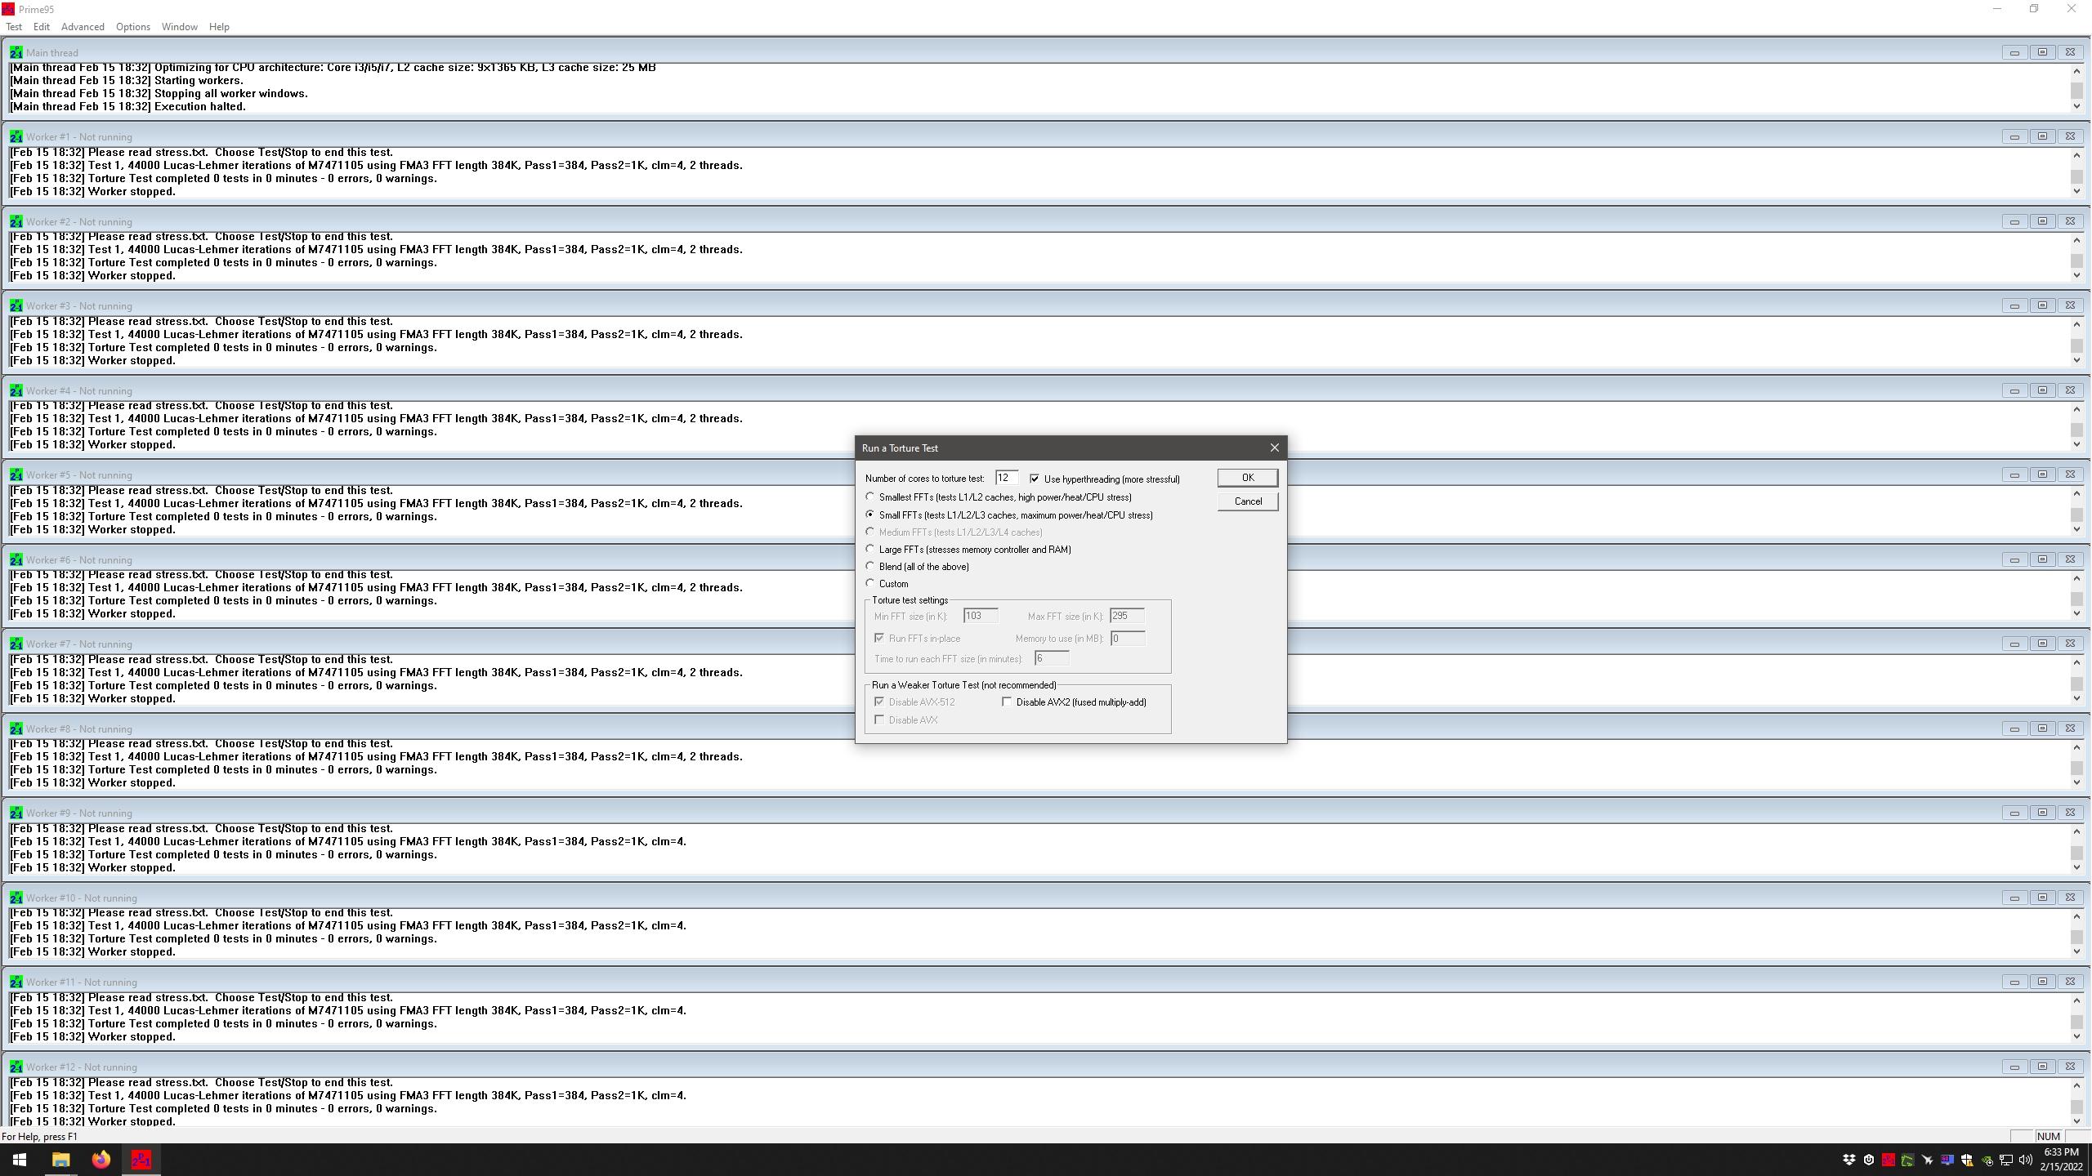
Task: Click the Windows Start button
Action: click(20, 1160)
